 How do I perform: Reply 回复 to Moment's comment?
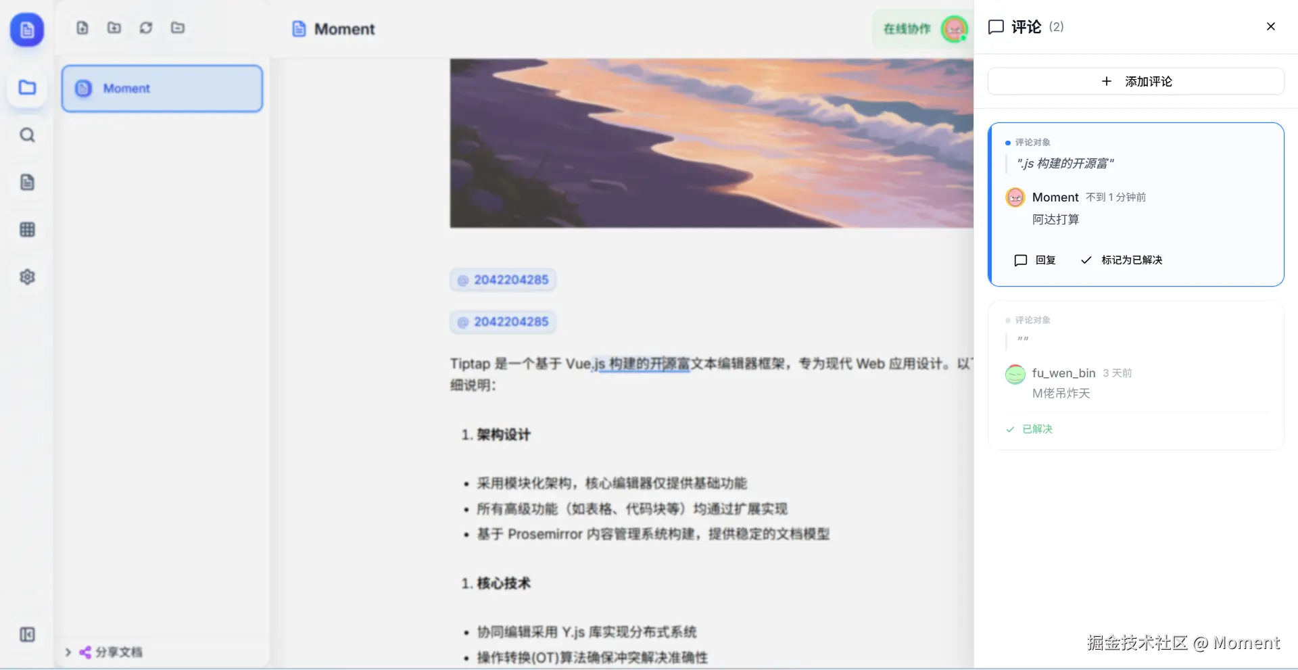(x=1035, y=260)
